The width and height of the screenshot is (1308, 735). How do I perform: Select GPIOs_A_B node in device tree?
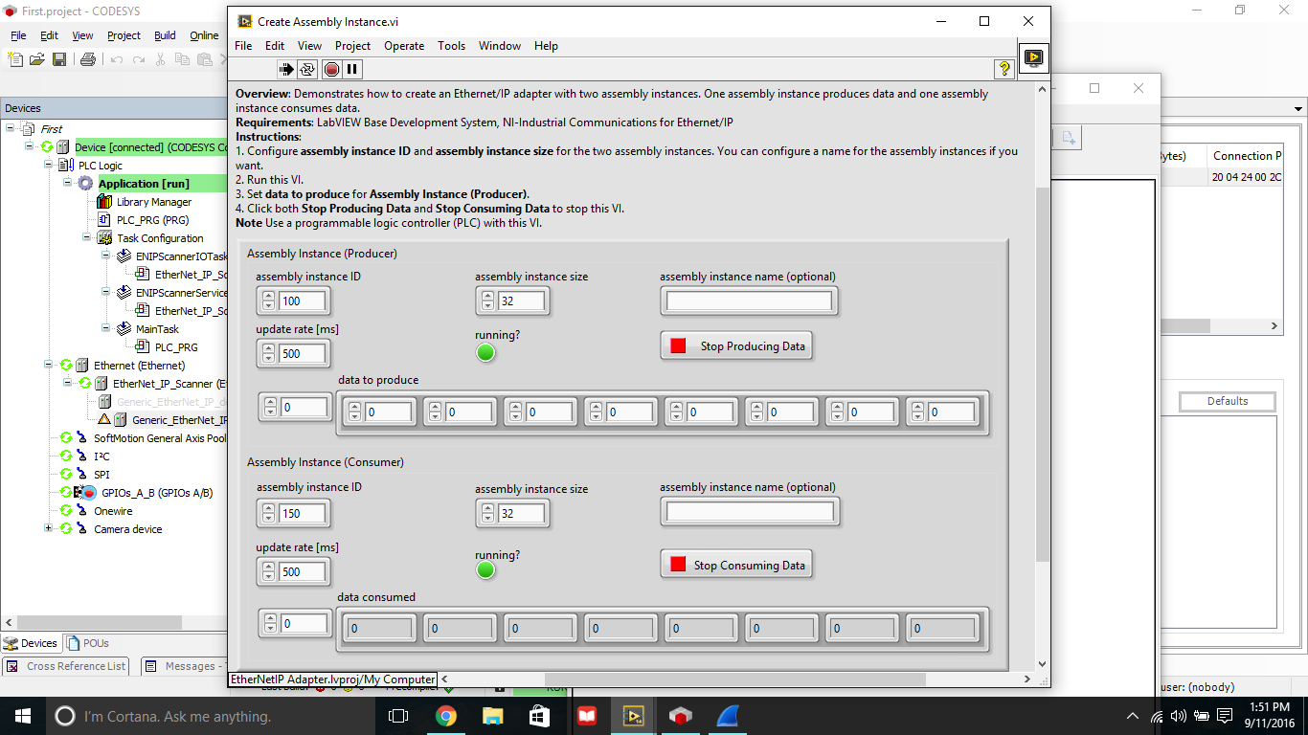157,494
